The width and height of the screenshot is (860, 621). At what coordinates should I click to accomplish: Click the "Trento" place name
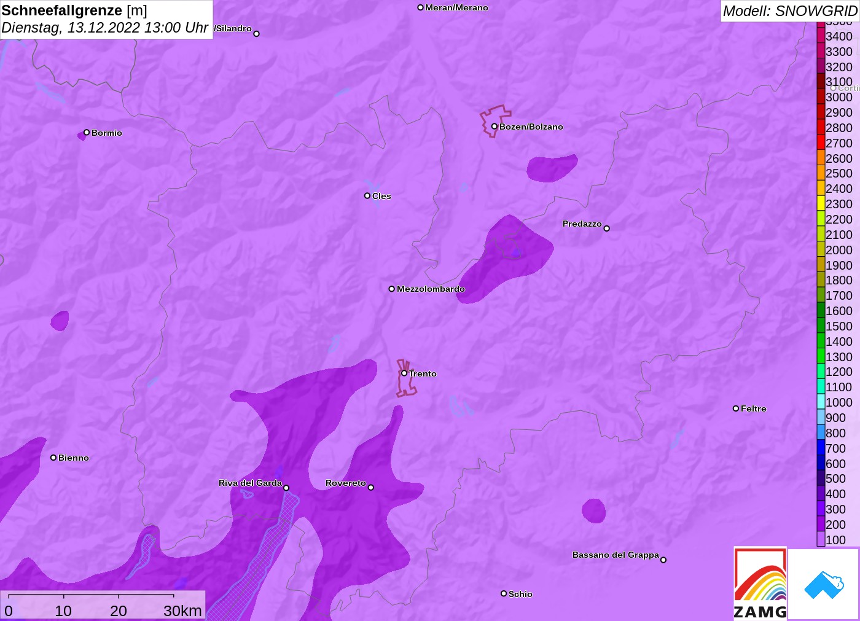pos(423,373)
